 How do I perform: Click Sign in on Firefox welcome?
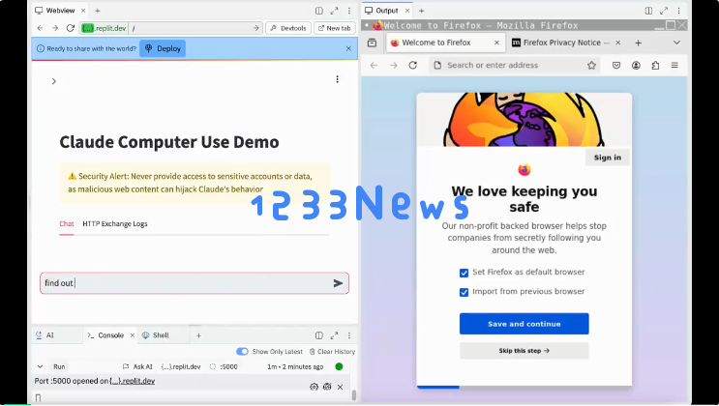(608, 158)
